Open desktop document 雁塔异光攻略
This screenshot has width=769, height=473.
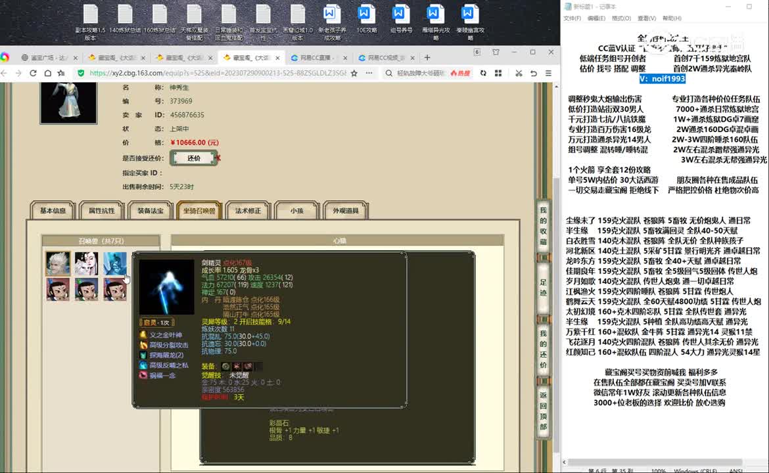[x=436, y=22]
